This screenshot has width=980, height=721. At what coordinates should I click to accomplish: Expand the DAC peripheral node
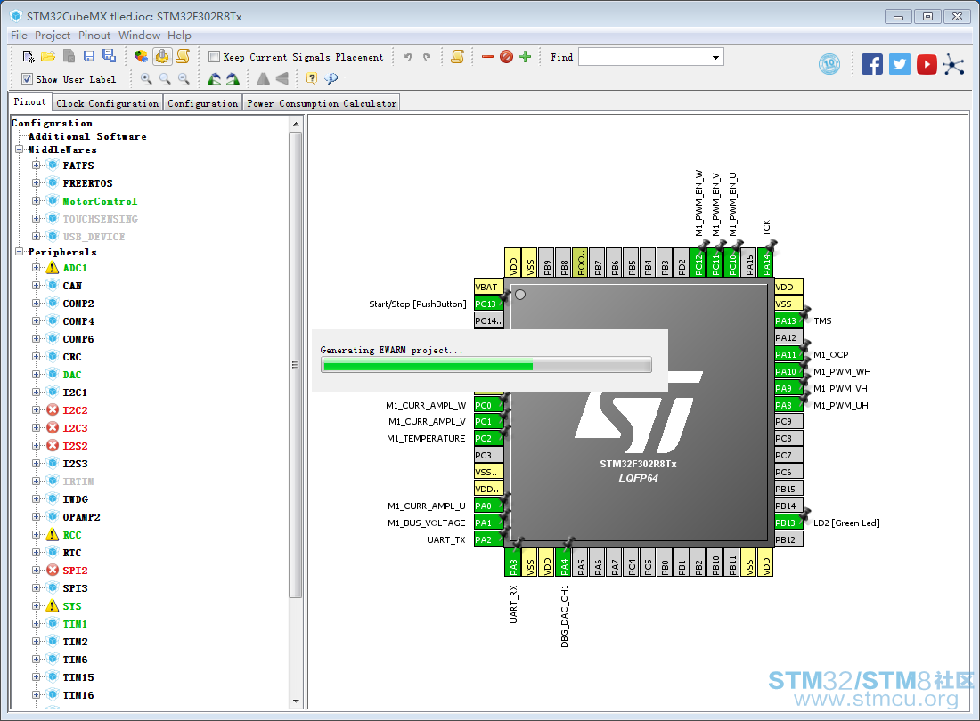(x=37, y=375)
